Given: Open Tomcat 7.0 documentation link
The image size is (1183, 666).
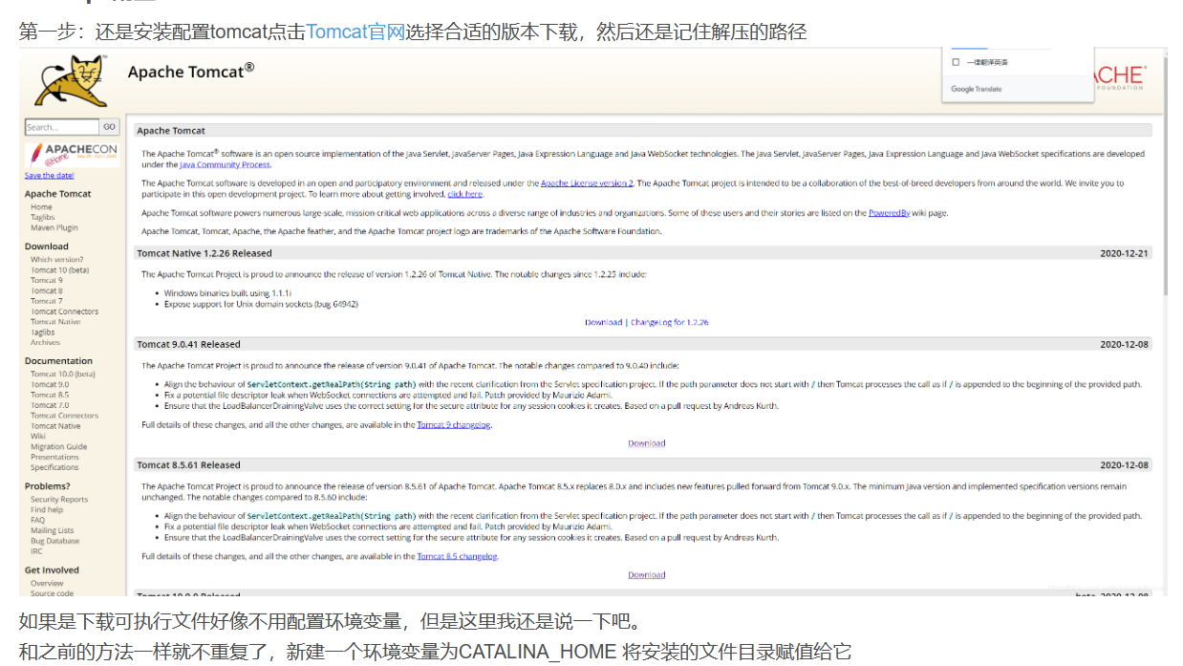Looking at the screenshot, I should point(50,405).
